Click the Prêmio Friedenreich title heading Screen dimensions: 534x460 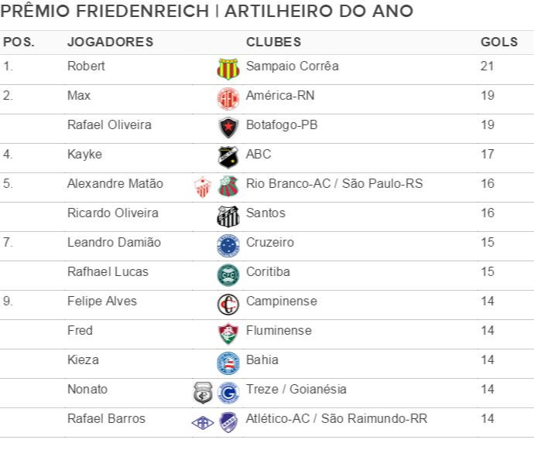pyautogui.click(x=207, y=12)
